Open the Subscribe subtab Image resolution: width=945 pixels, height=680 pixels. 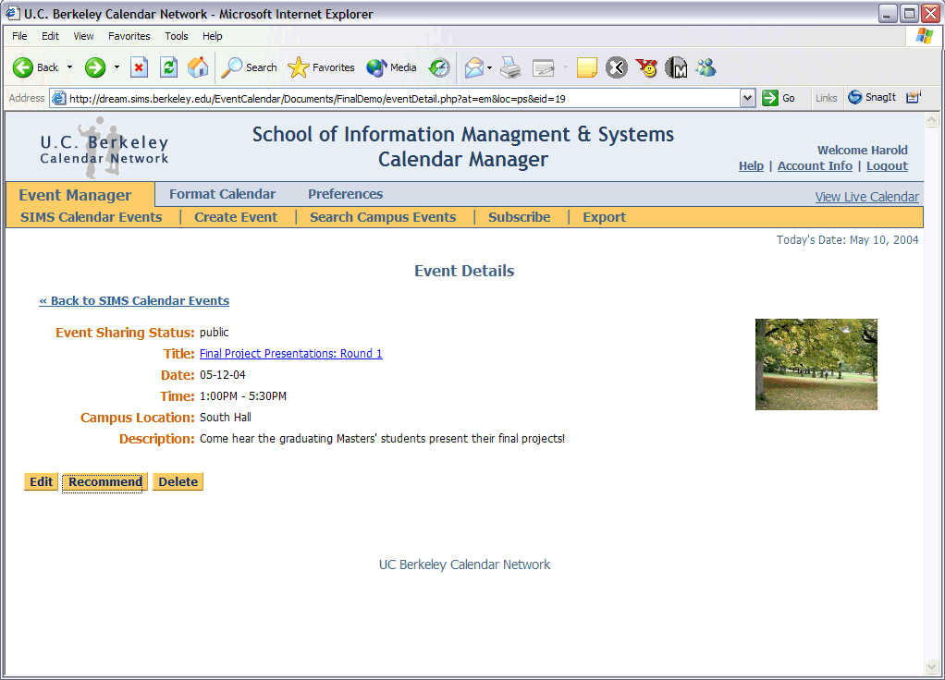click(x=519, y=217)
